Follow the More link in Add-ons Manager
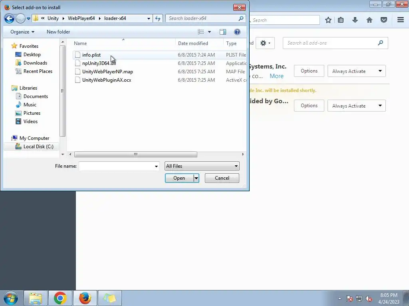The width and height of the screenshot is (409, 306). pos(276,76)
